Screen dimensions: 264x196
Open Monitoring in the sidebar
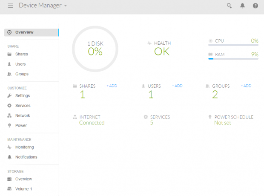pyautogui.click(x=25, y=147)
